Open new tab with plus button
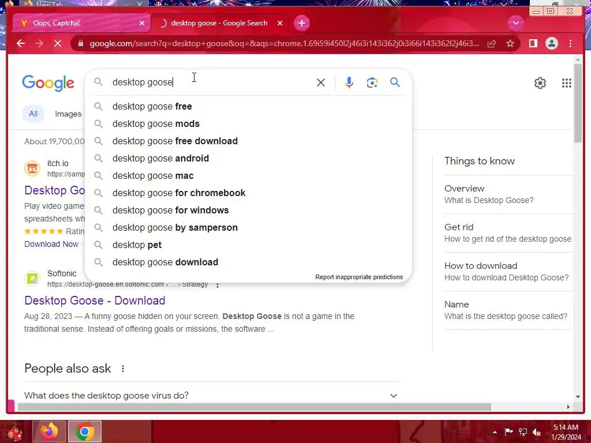Screen dimensions: 591x443 (x=301, y=23)
